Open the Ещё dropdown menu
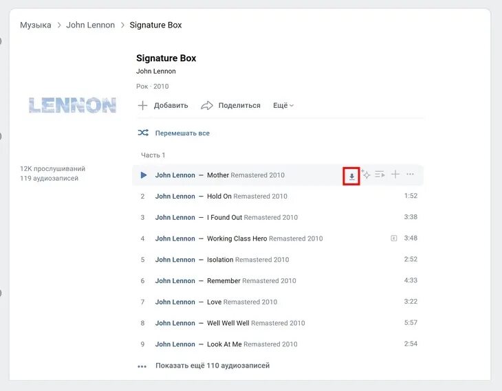This screenshot has width=502, height=391. click(283, 105)
